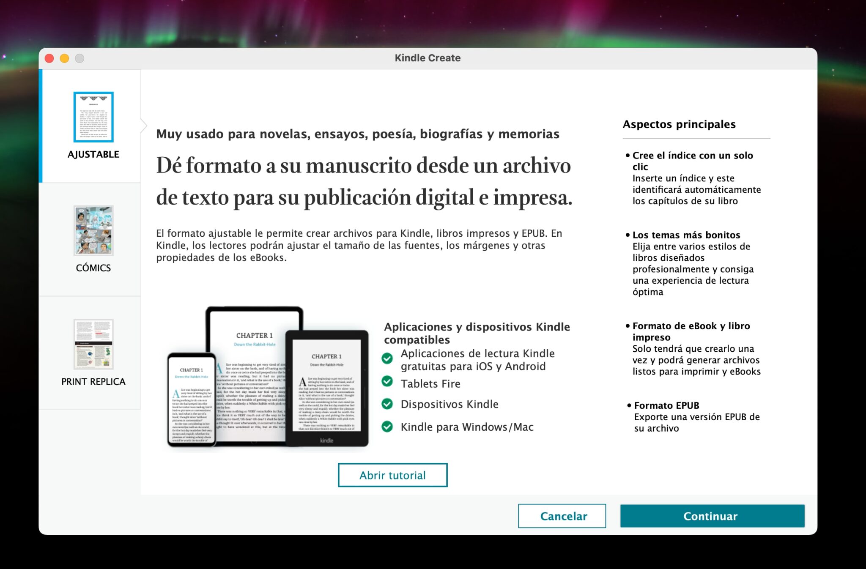Dismiss the dialog with Cancelar
The width and height of the screenshot is (866, 569).
tap(562, 516)
